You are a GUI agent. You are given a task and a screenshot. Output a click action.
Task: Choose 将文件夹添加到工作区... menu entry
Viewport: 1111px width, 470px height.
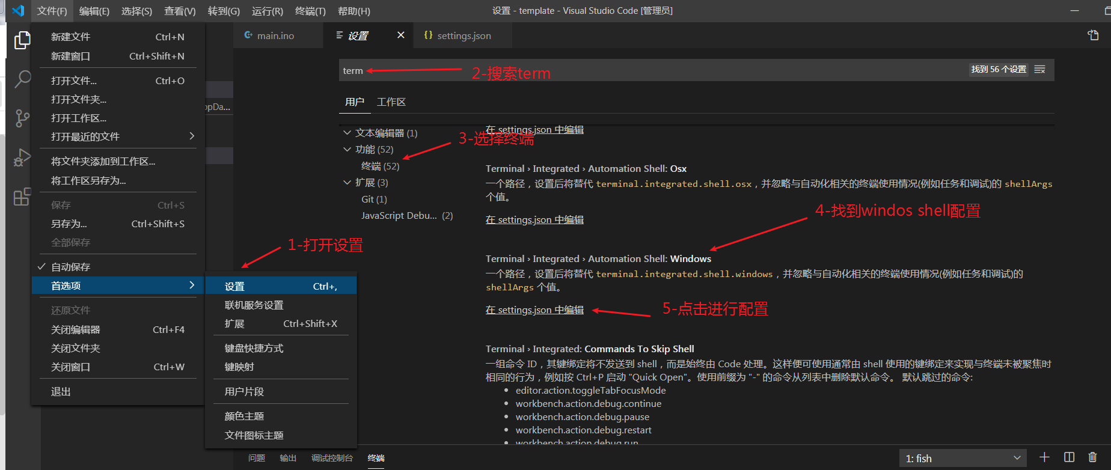click(x=118, y=161)
